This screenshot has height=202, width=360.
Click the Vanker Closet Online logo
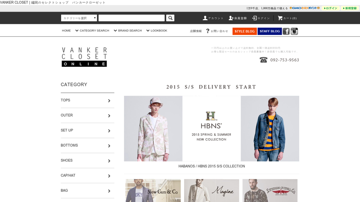coord(84,57)
